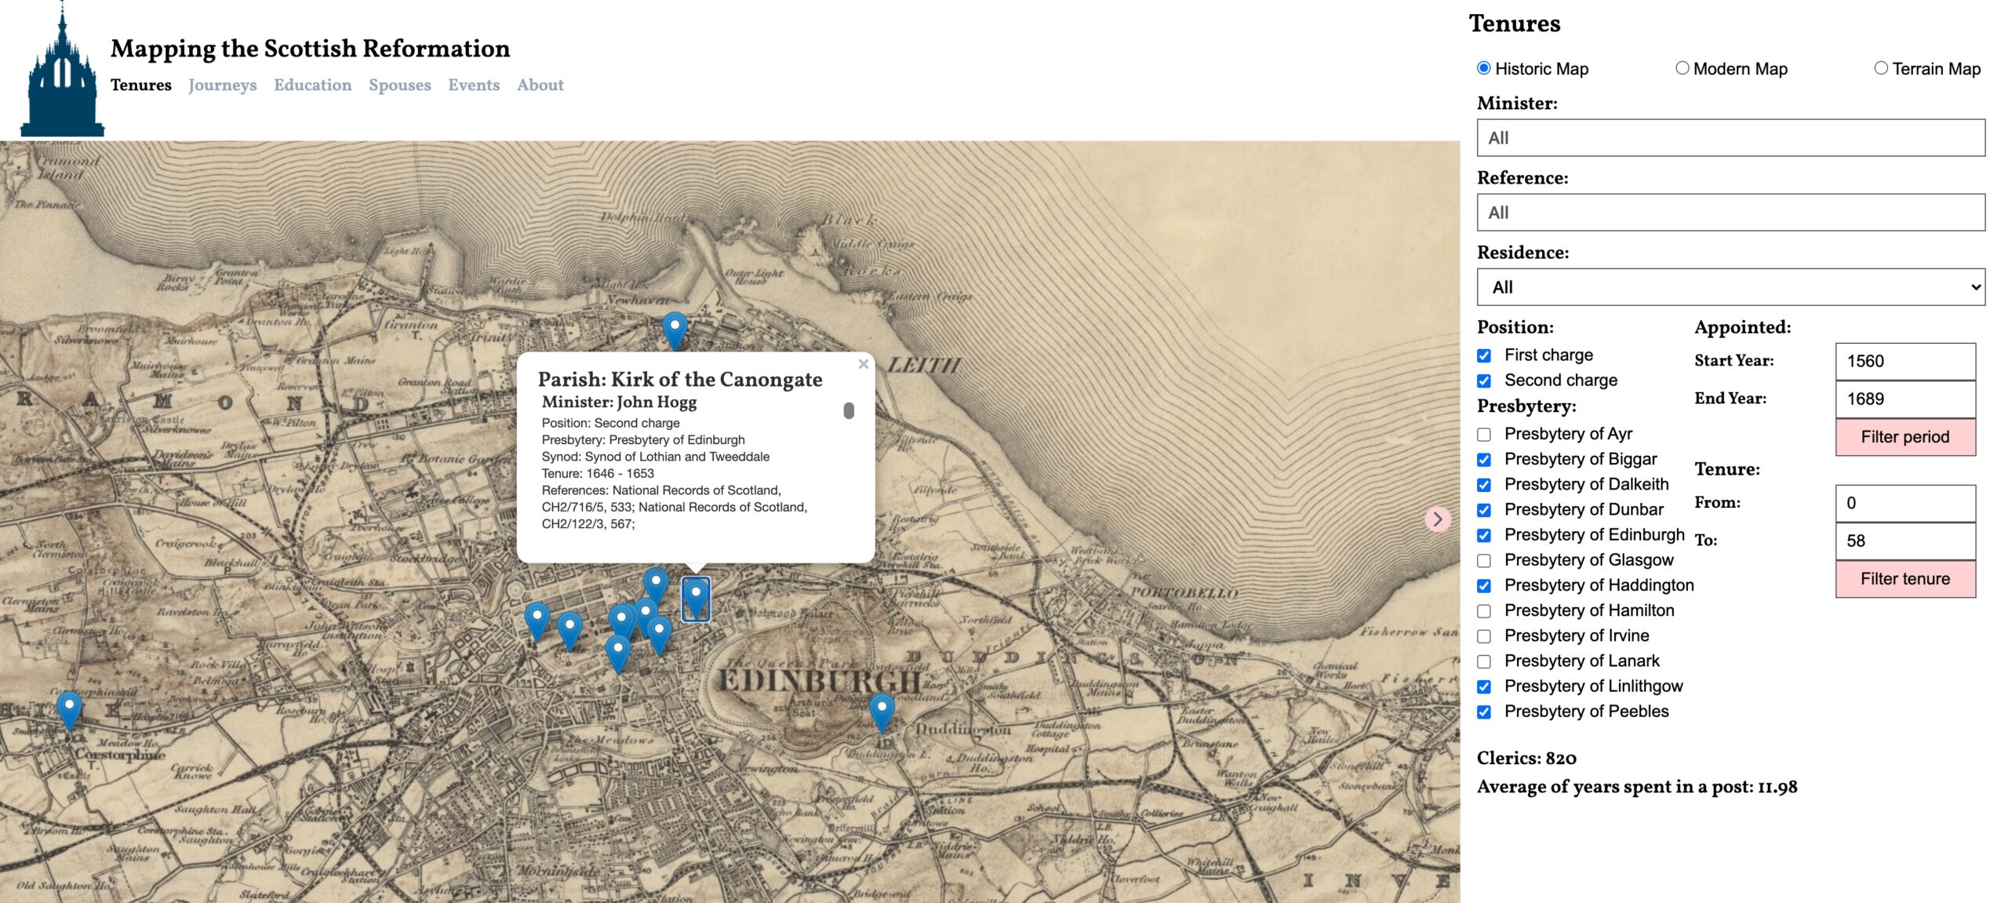2008x903 pixels.
Task: Click the Clerics: 820 count text
Action: (1526, 758)
